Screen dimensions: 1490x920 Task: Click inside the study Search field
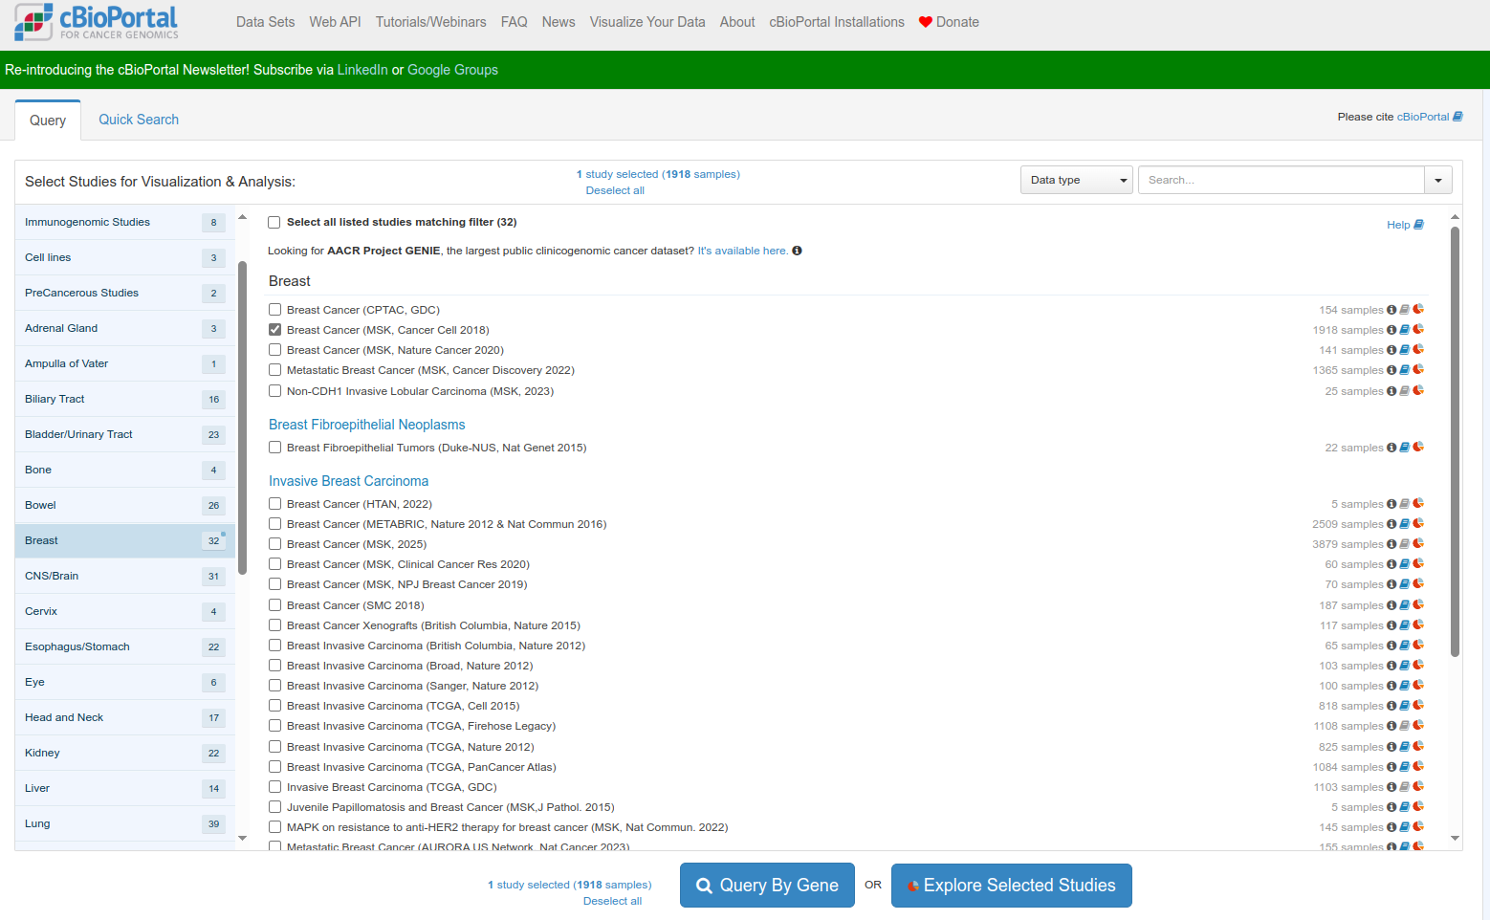[x=1282, y=180]
